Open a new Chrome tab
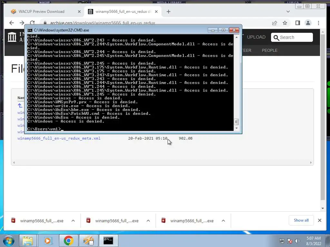 (x=168, y=12)
